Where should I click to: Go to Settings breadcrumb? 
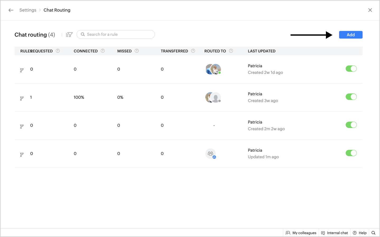tap(28, 10)
